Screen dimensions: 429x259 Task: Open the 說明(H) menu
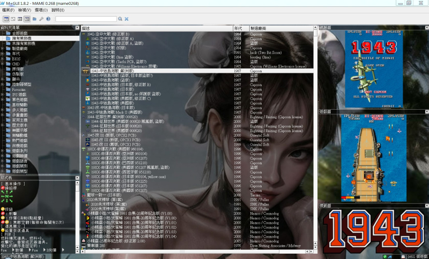tap(58, 10)
